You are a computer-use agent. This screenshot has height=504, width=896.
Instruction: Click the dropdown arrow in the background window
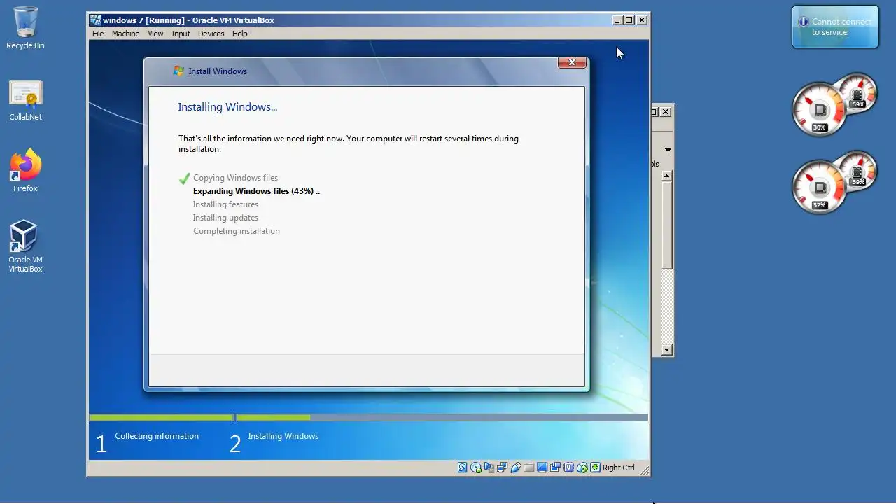pos(667,150)
